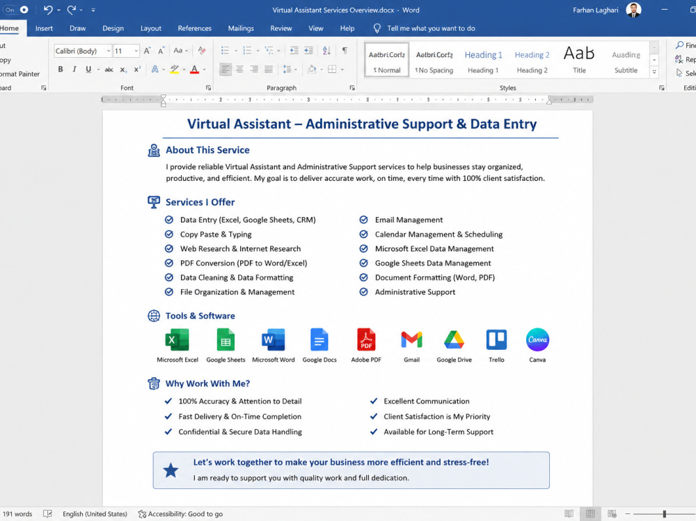Click the left indent marker on ruler

click(x=164, y=101)
